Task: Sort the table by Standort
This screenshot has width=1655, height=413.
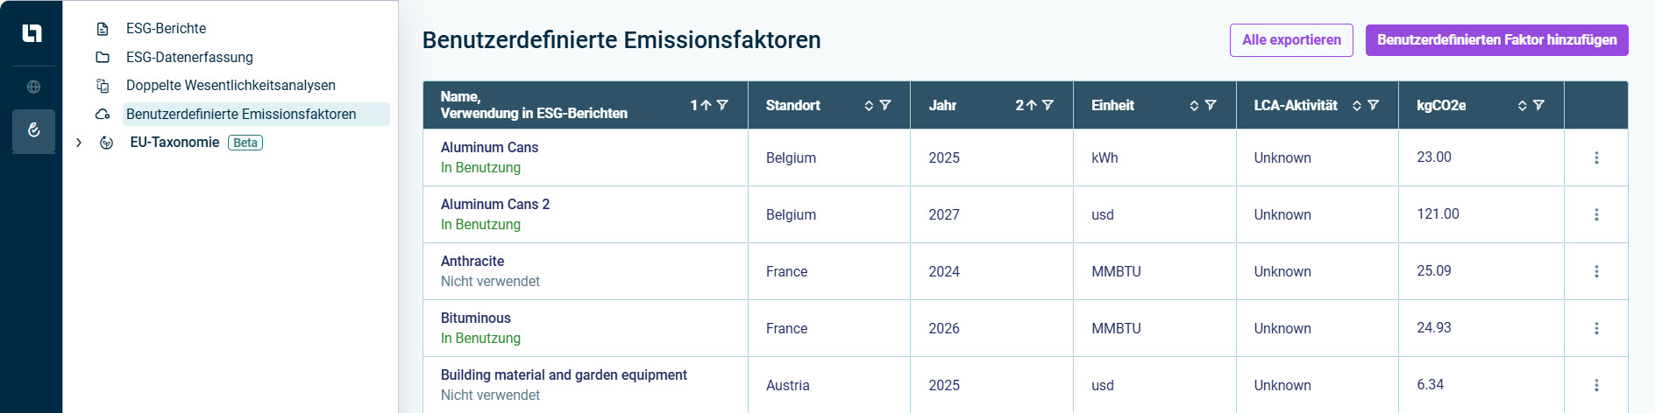Action: tap(869, 105)
